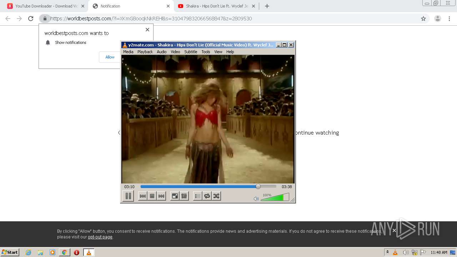Close the Notification tab
Viewport: 457px width, 257px height.
[168, 6]
